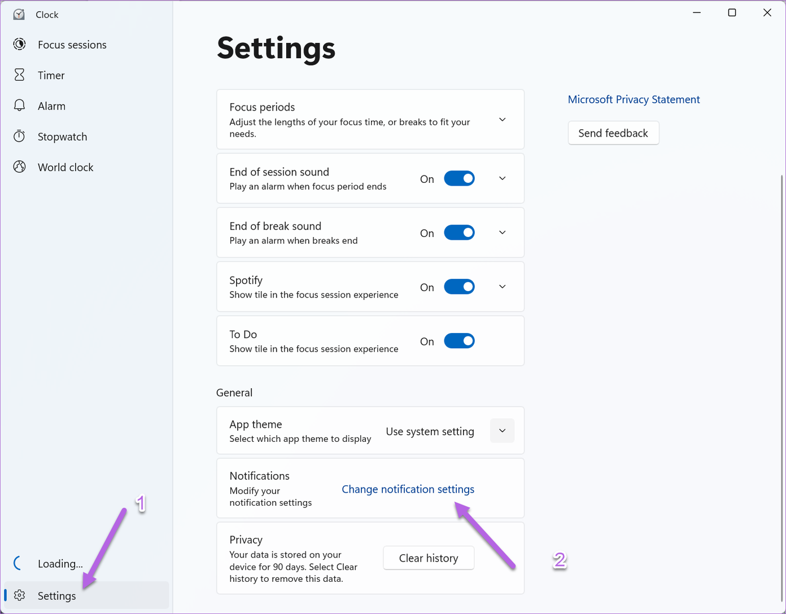Click the Clear history button

[429, 558]
